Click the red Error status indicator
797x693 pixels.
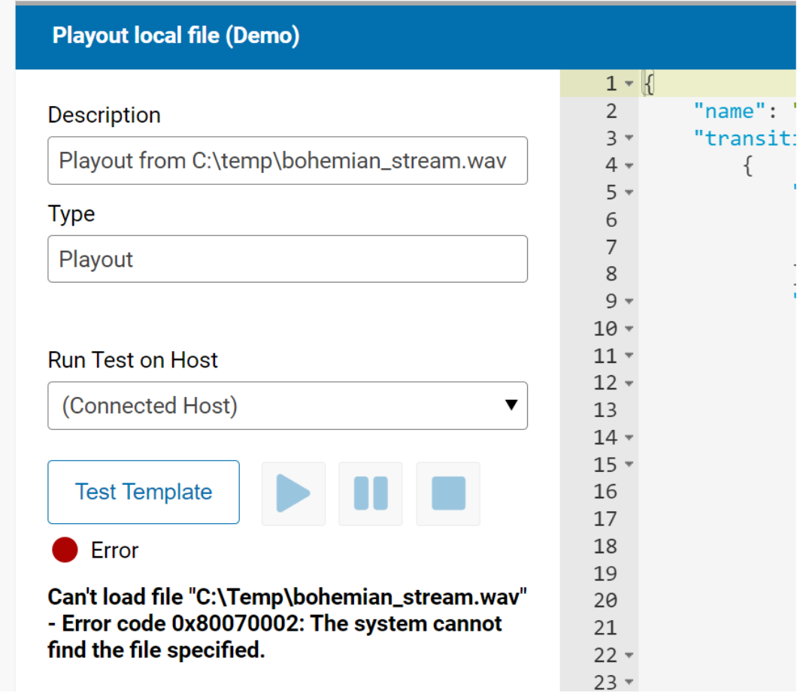point(65,550)
